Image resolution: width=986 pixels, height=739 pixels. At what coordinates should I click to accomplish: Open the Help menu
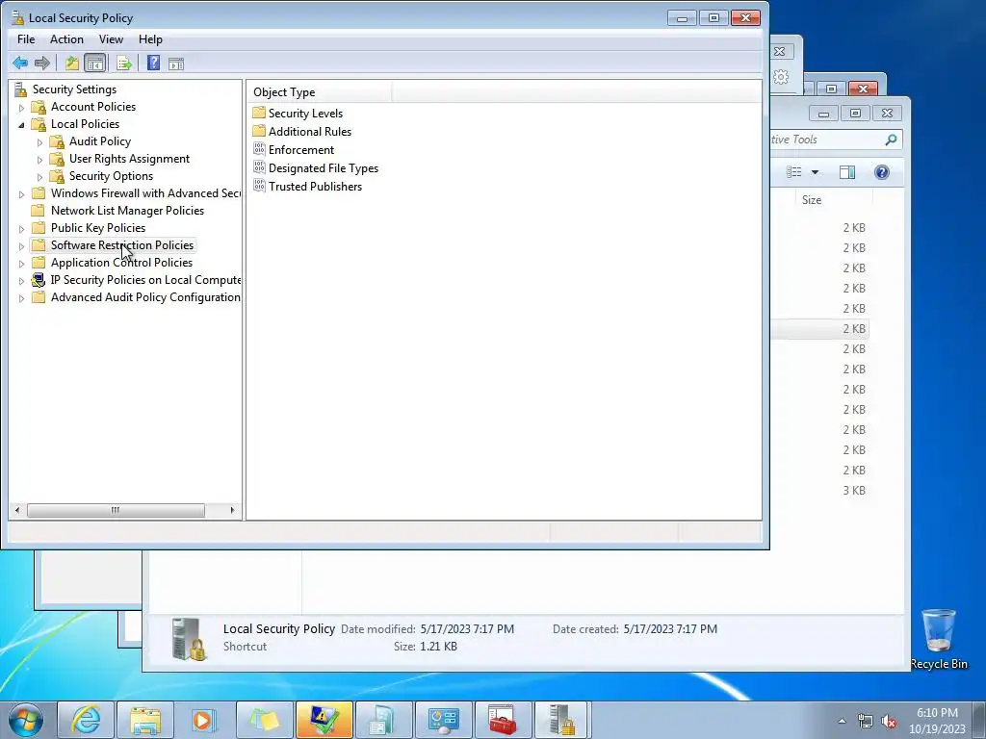pyautogui.click(x=150, y=38)
